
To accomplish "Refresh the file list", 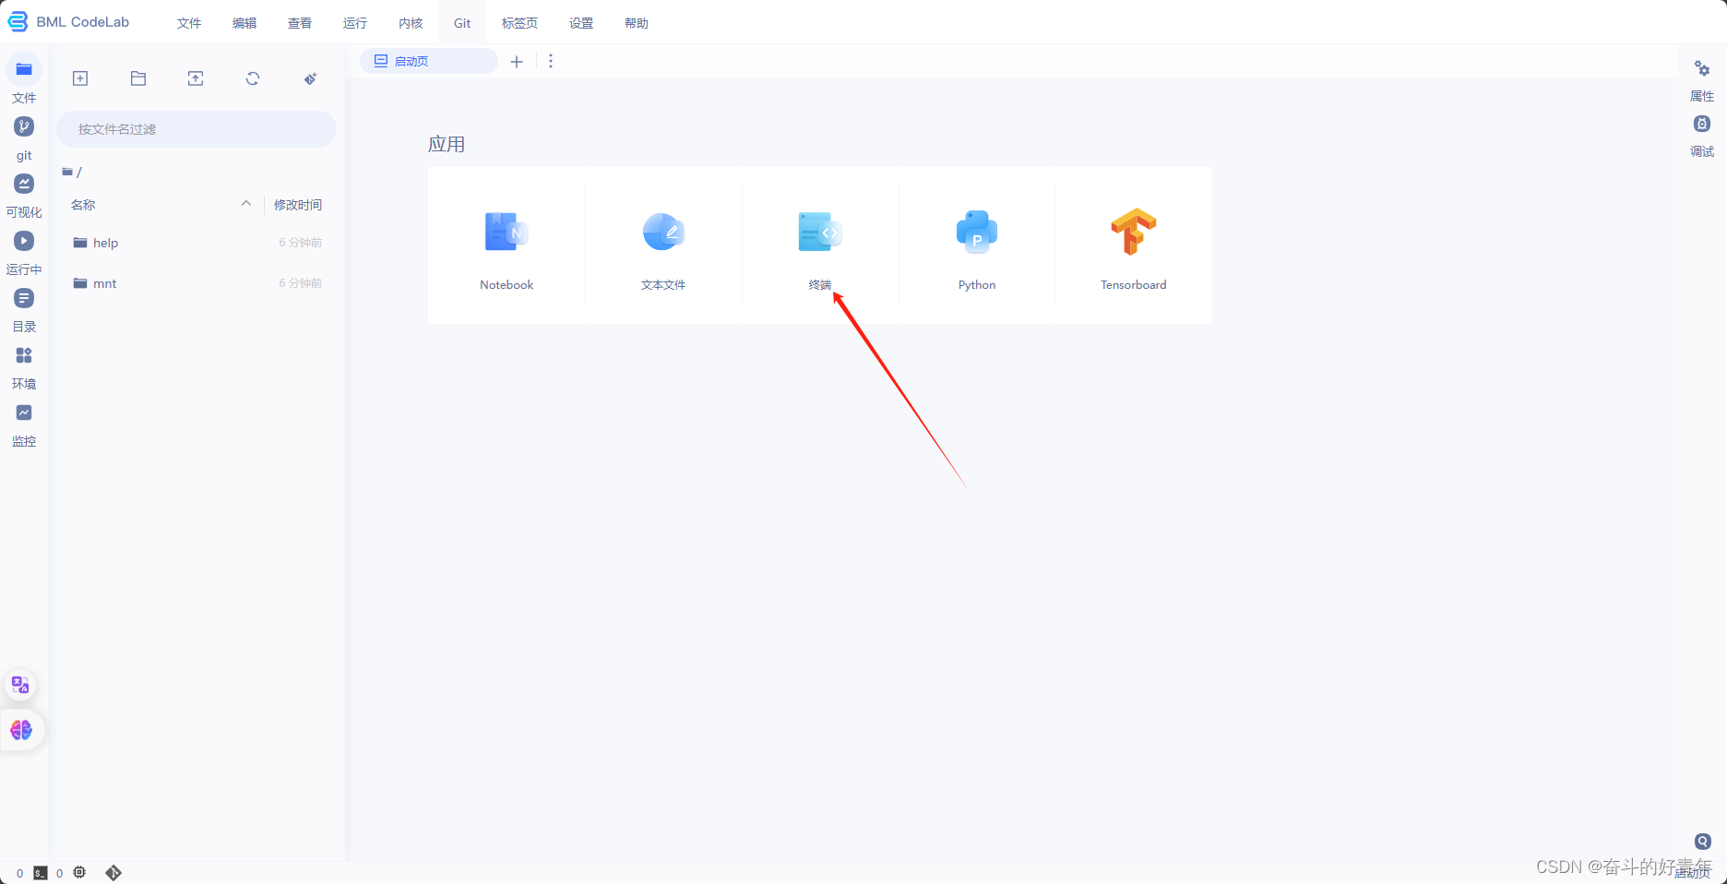I will (x=253, y=78).
